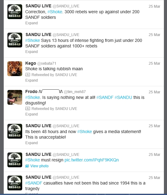
Task: Open Kego's leopard profile picture
Action: coord(15,69)
